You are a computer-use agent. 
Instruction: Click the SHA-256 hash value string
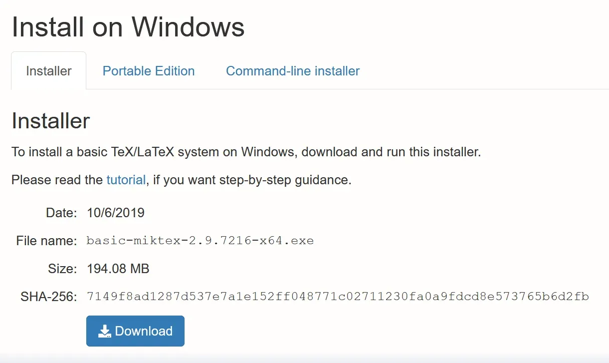click(338, 297)
